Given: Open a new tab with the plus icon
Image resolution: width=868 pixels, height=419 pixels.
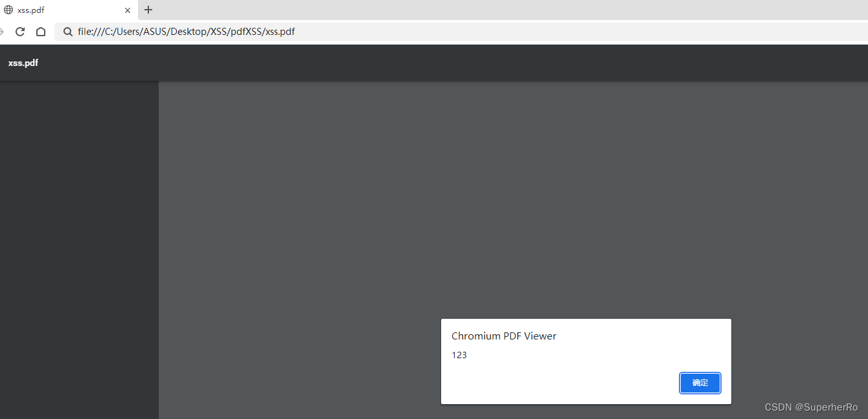Looking at the screenshot, I should coord(148,10).
